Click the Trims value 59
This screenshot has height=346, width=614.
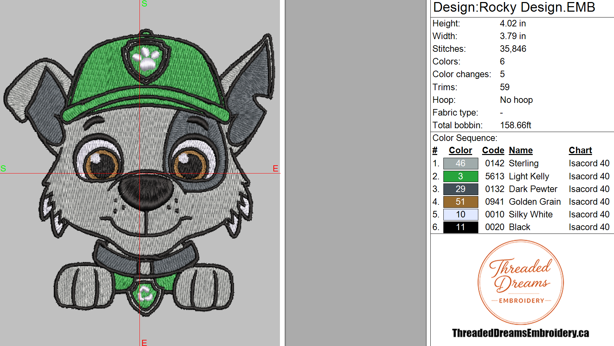[x=505, y=87]
